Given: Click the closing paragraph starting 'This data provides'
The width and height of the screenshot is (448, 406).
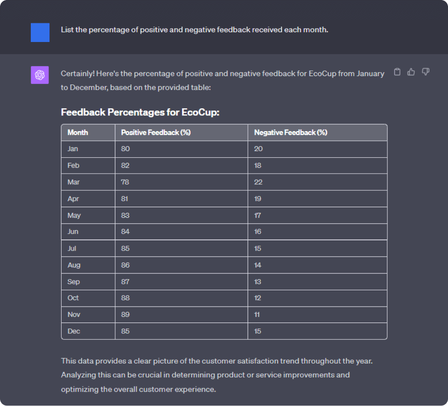Looking at the screenshot, I should coord(217,375).
